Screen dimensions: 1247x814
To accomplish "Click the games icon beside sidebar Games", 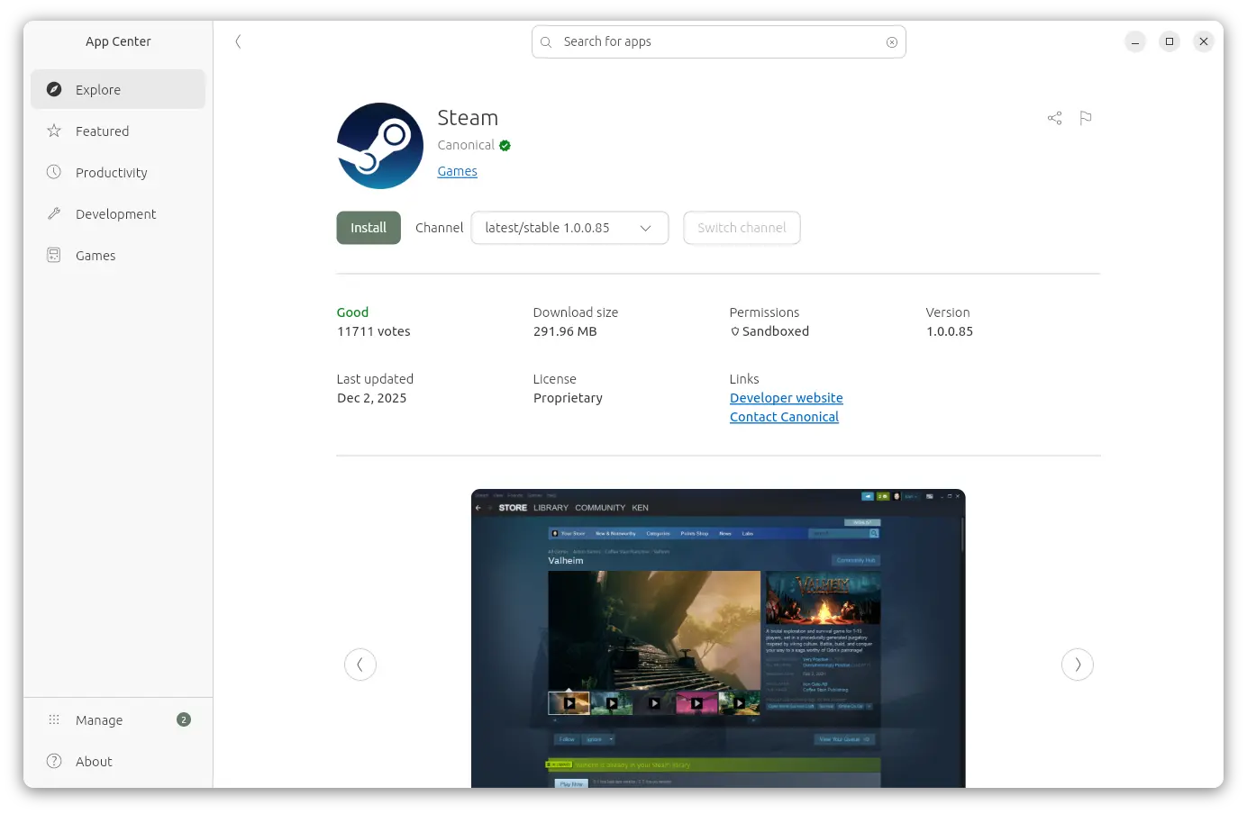I will pos(54,255).
